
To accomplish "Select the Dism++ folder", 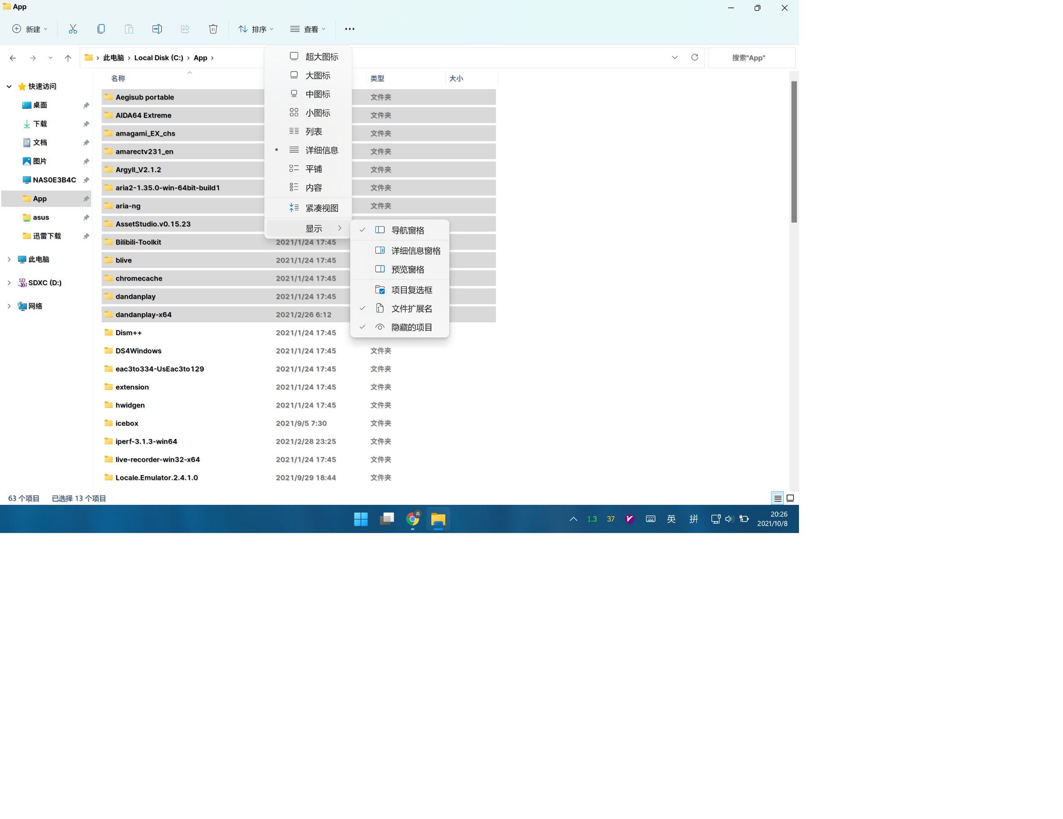I will pos(129,333).
